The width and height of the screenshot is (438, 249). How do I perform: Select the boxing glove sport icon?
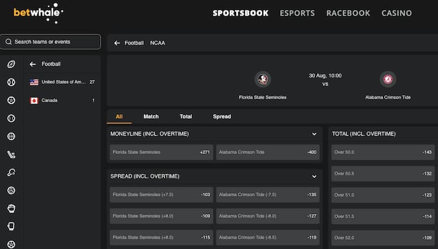coord(11,227)
